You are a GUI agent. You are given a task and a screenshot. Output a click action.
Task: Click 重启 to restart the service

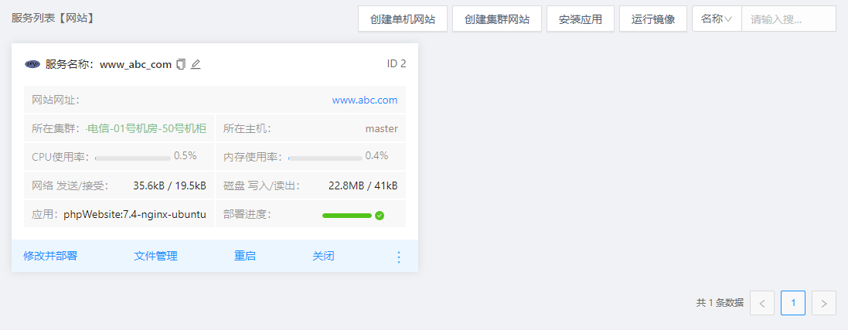click(245, 256)
